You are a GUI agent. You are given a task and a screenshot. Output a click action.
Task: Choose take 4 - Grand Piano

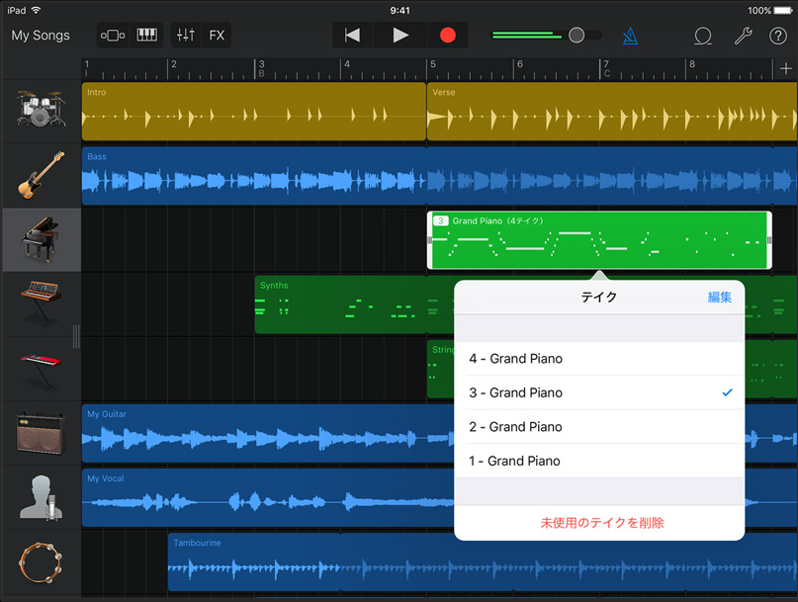(599, 359)
